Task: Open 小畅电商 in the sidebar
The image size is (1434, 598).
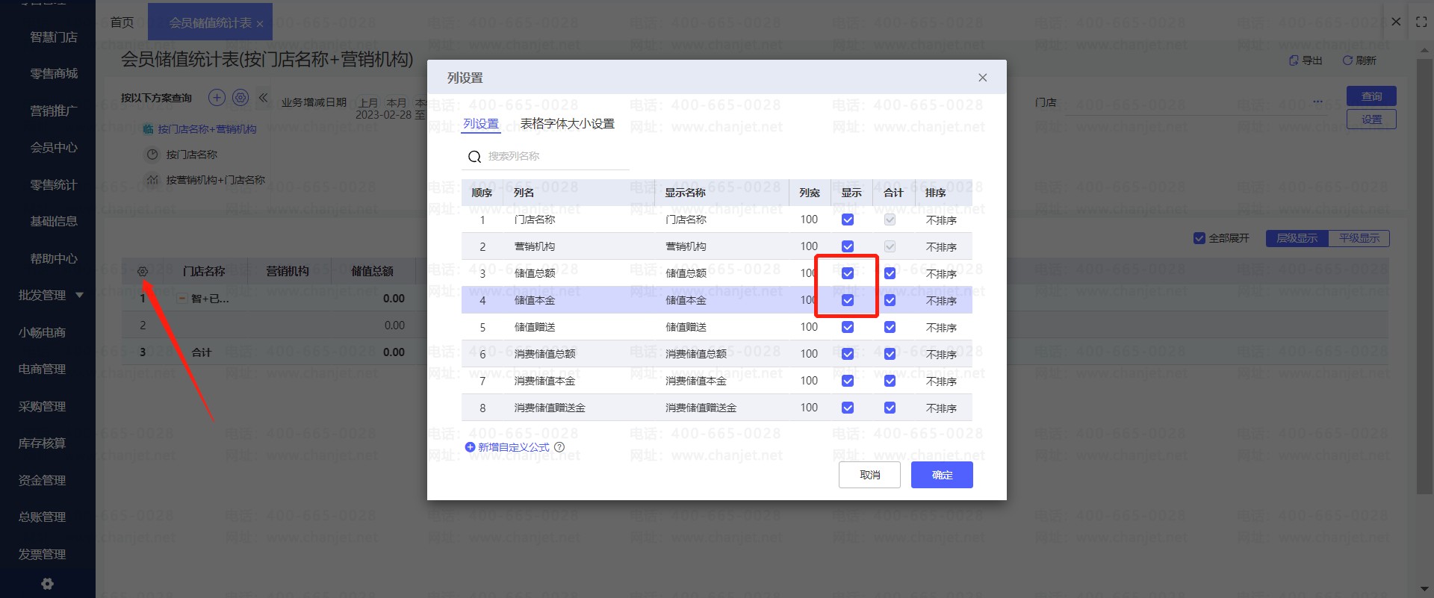Action: [x=42, y=332]
